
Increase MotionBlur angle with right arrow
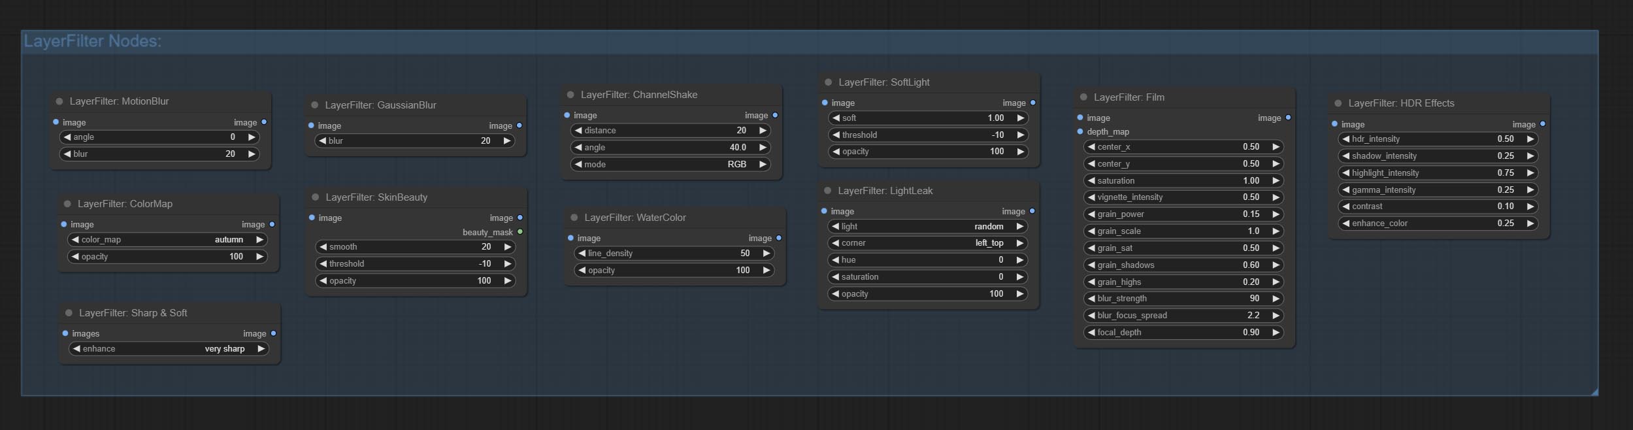pos(252,137)
